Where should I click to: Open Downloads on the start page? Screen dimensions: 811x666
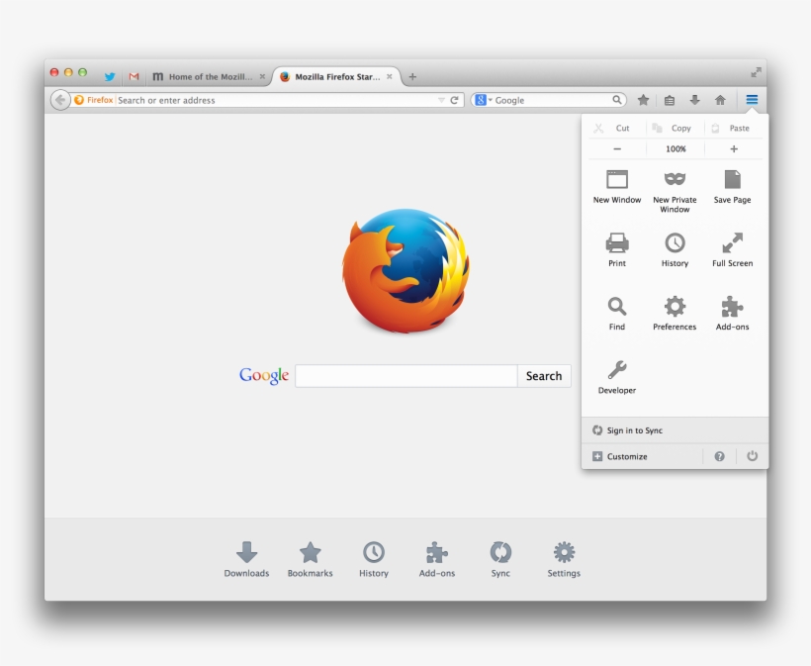(246, 553)
